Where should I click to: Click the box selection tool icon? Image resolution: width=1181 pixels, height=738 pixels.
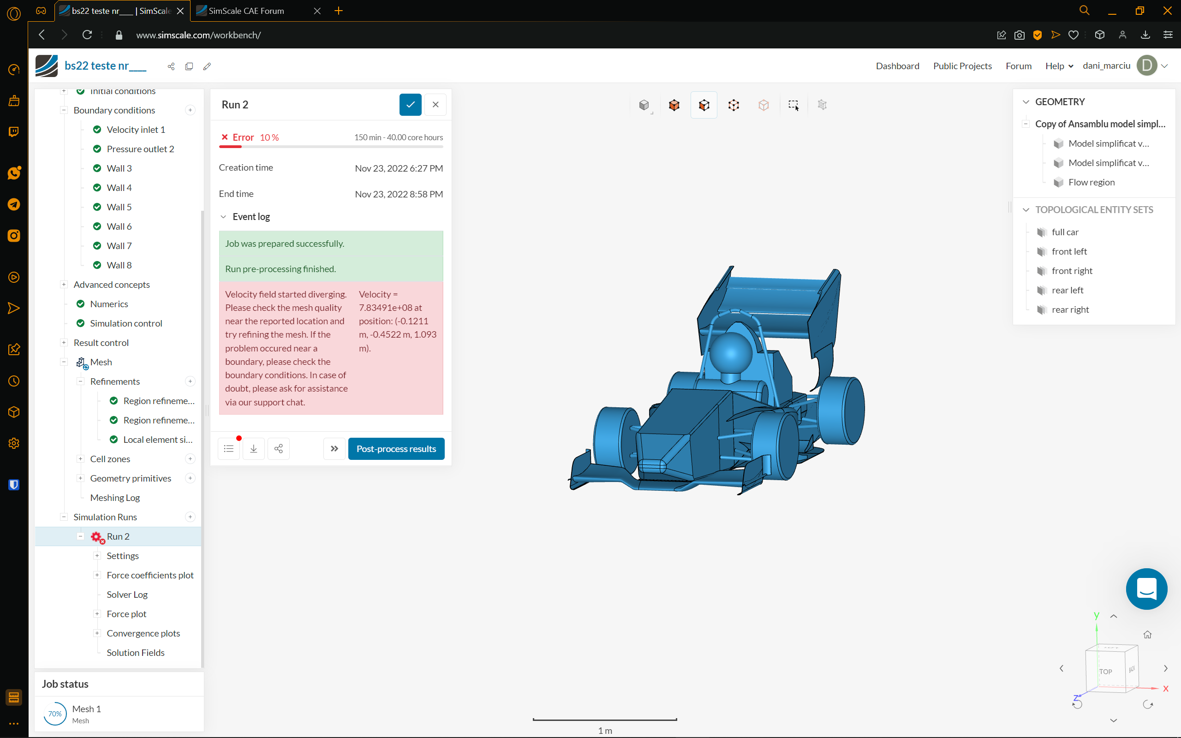click(793, 105)
